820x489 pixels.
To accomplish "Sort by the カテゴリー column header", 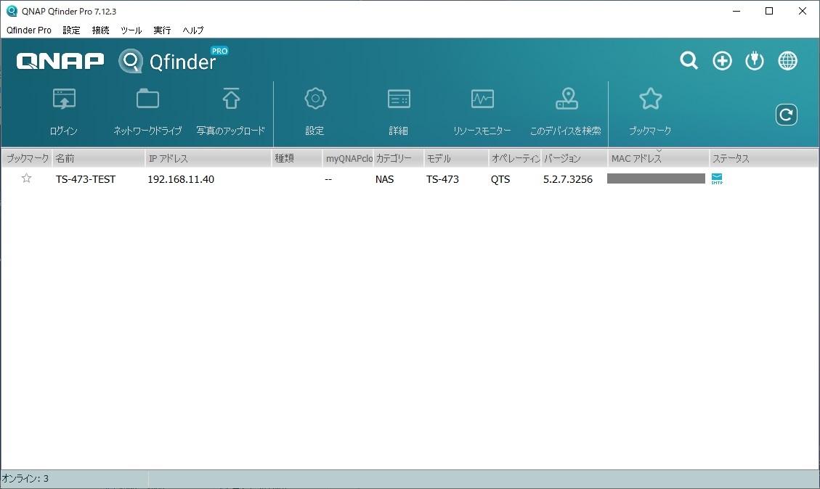I will (399, 158).
